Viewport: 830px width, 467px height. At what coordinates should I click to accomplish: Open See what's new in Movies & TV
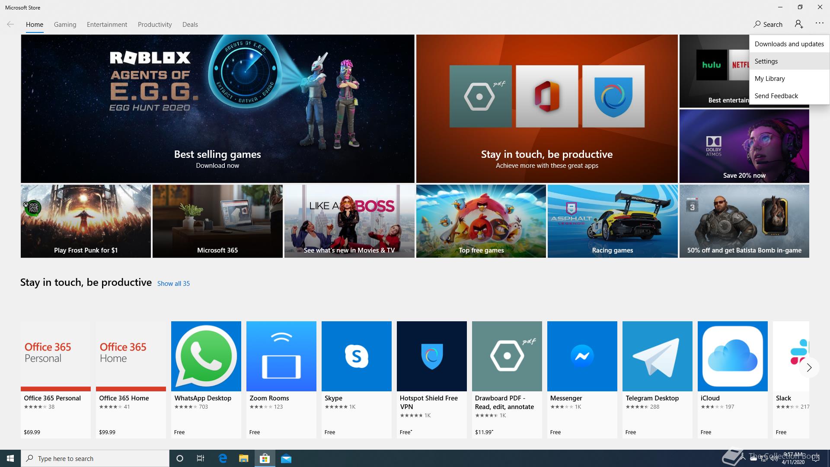pos(349,221)
